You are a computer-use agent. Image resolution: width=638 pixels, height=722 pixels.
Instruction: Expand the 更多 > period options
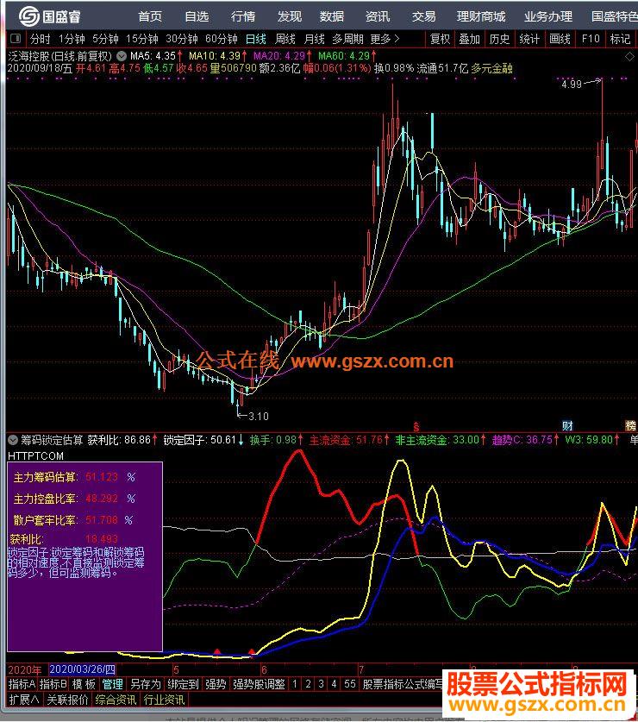[385, 39]
